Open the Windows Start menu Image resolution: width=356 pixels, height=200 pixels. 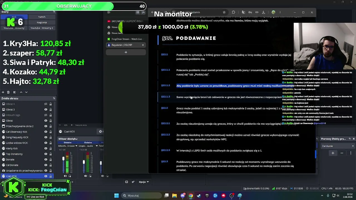coord(117,196)
